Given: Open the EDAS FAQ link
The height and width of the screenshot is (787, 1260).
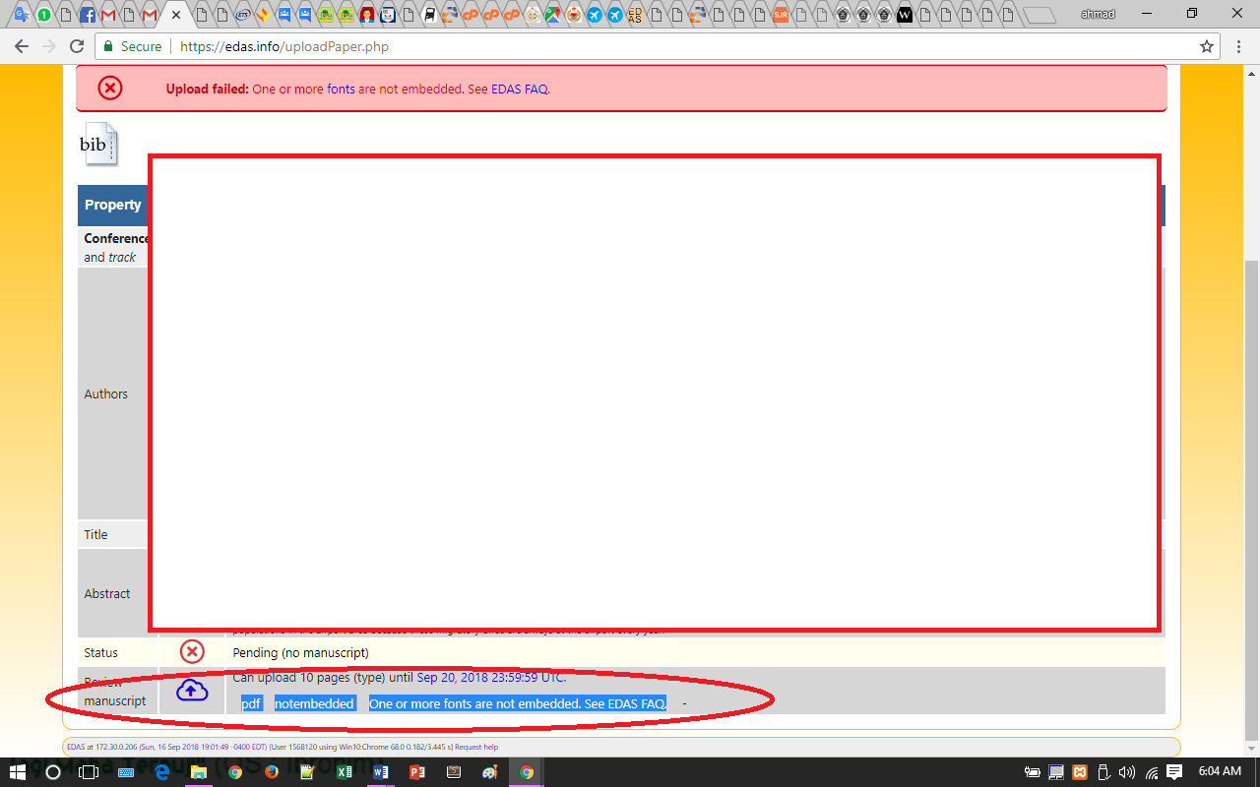Looking at the screenshot, I should point(519,89).
